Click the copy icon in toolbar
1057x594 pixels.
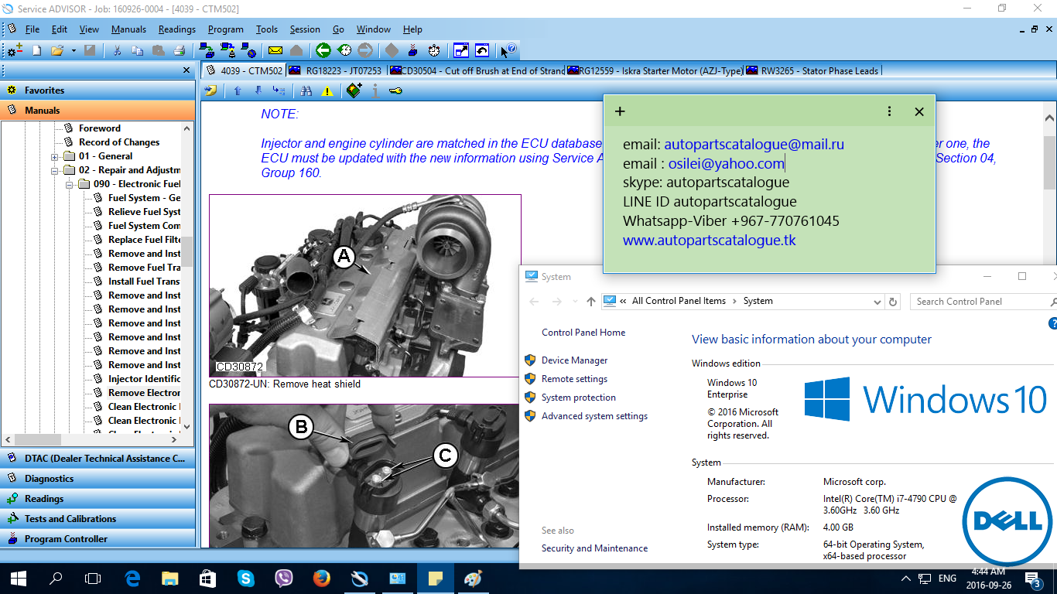pyautogui.click(x=138, y=51)
